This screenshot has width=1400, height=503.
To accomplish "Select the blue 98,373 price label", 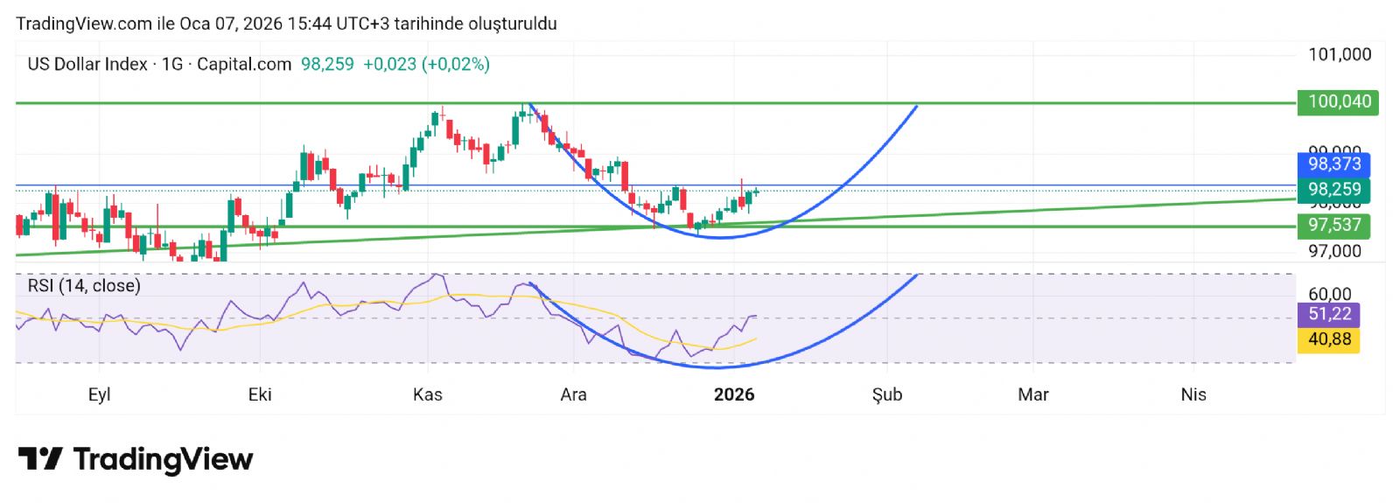I will coord(1333,164).
